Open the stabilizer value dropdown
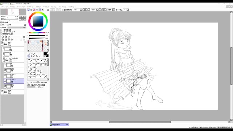 127,10
